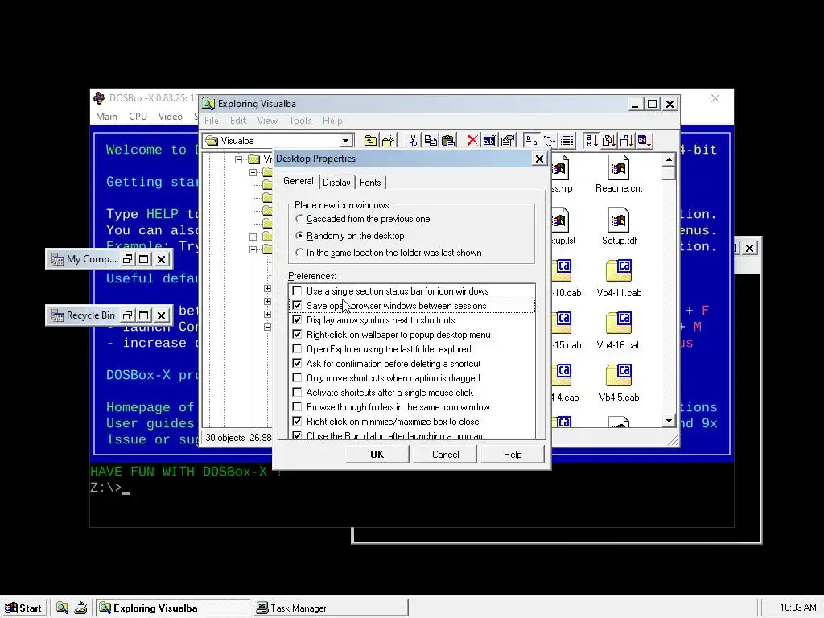824x618 pixels.
Task: Enable Browse through folders in same window
Action: click(297, 406)
